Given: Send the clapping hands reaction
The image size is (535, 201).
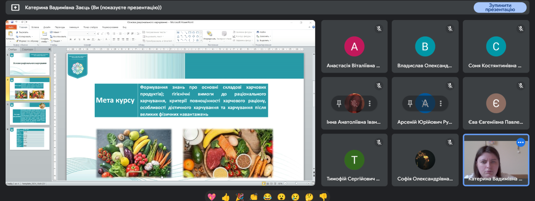Looking at the screenshot, I should tap(253, 197).
